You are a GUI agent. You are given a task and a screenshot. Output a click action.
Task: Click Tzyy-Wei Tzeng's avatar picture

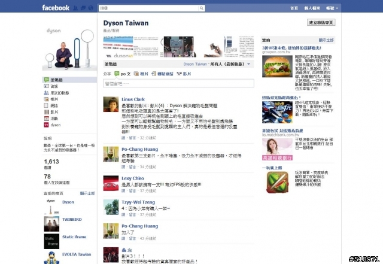pyautogui.click(x=111, y=207)
